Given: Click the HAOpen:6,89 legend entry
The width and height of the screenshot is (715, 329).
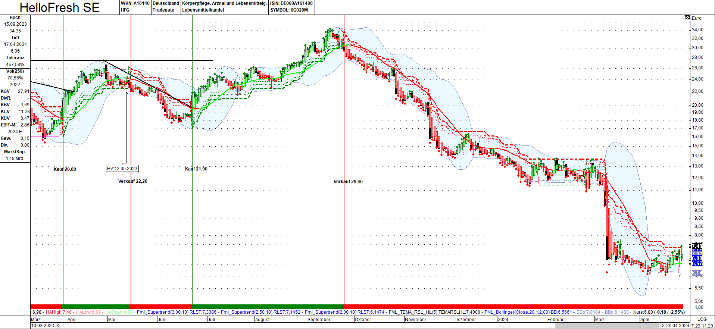Looking at the screenshot, I should click(119, 312).
